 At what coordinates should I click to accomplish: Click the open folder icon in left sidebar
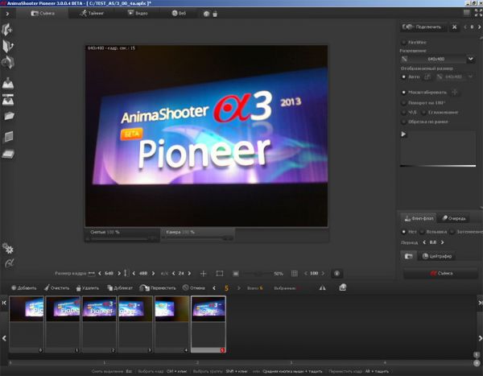click(x=9, y=117)
